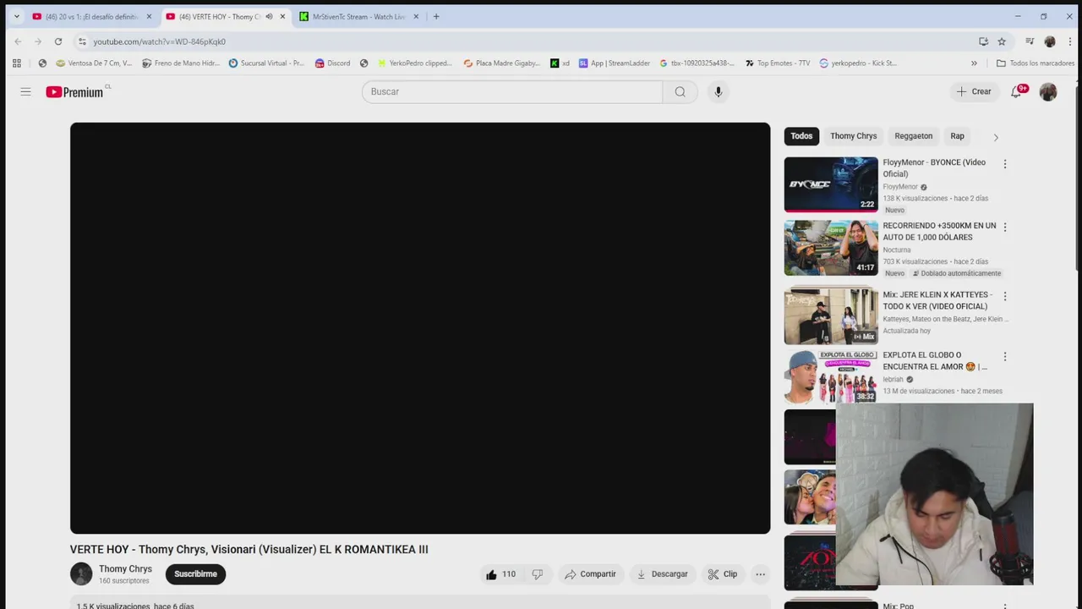Screen dimensions: 1082x609
Task: Open media controls in Chrome toolbar
Action: click(1030, 41)
